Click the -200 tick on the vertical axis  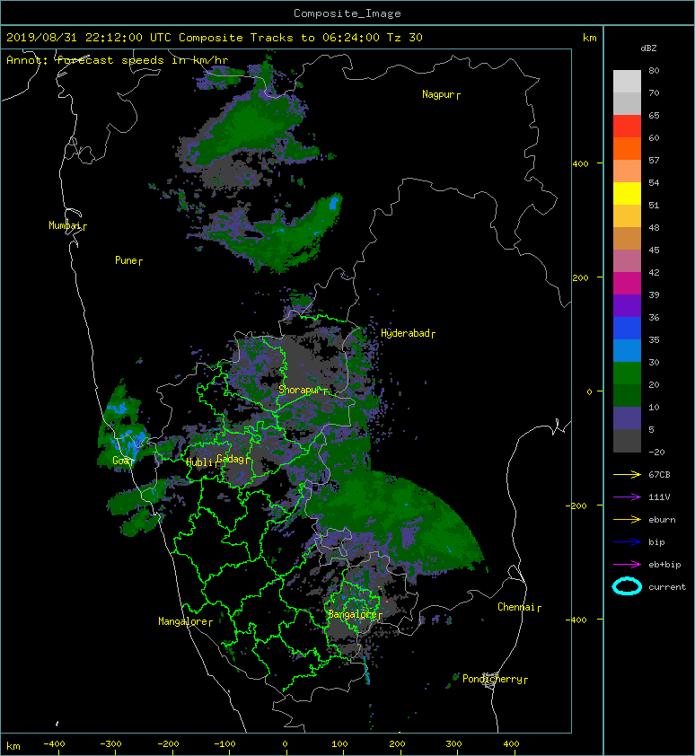pos(576,505)
